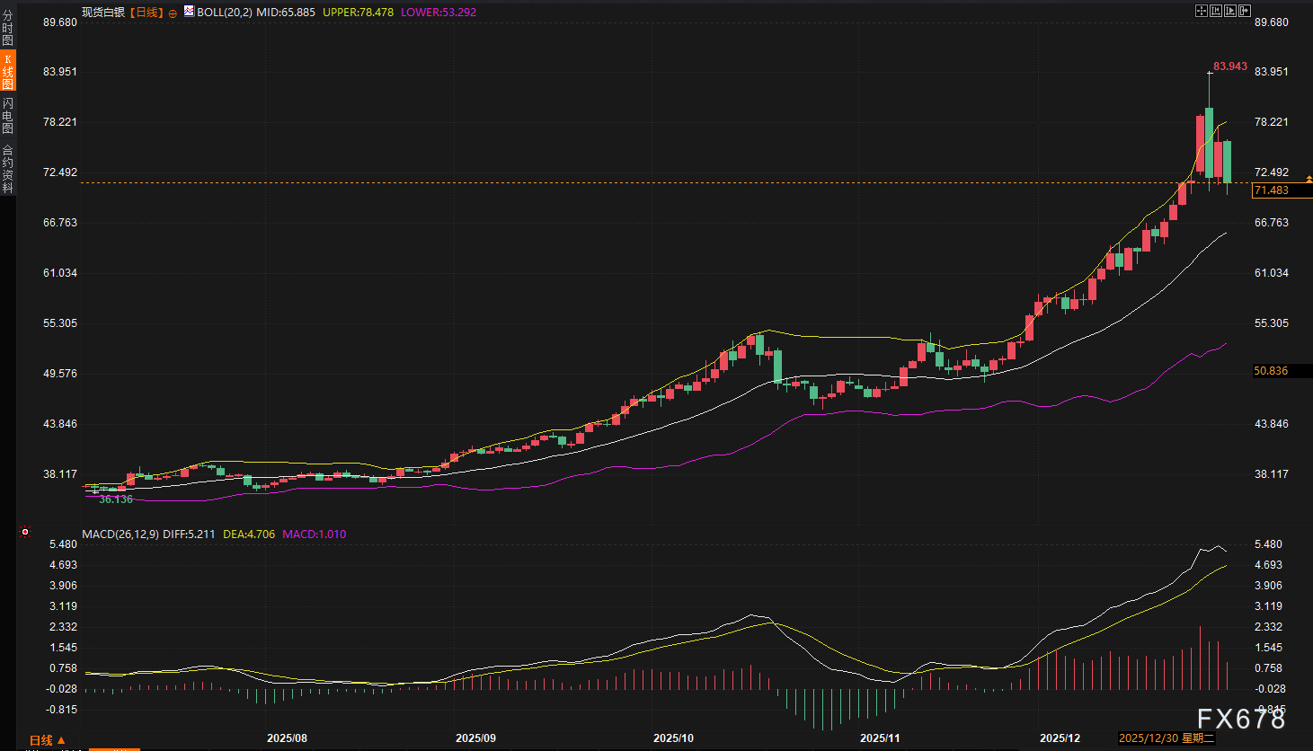Click the BOLL indicator chart icon
1313x751 pixels.
click(189, 12)
